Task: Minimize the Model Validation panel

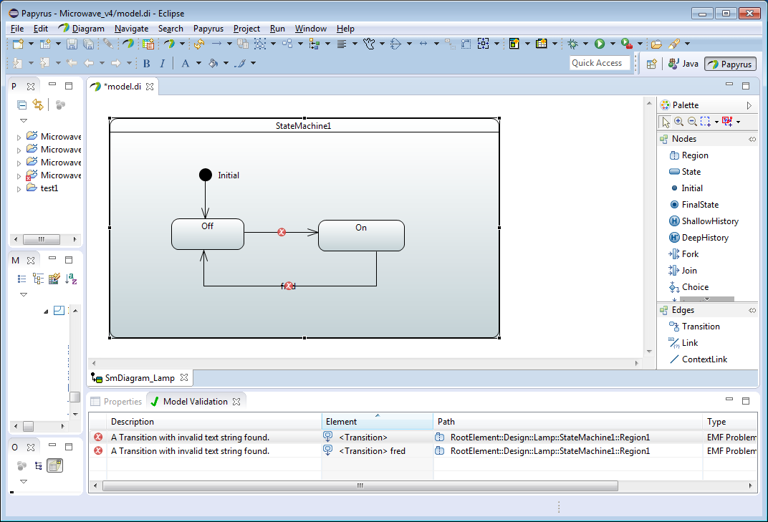Action: tap(729, 400)
